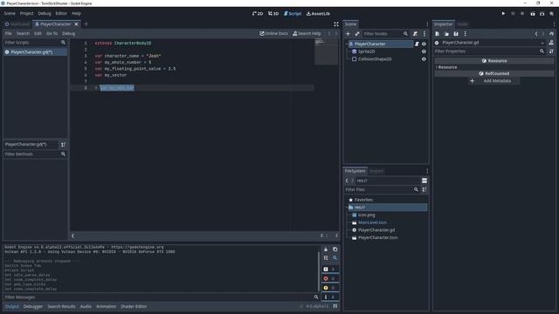Switch to the 3D workspace
Image resolution: width=559 pixels, height=314 pixels.
(273, 14)
